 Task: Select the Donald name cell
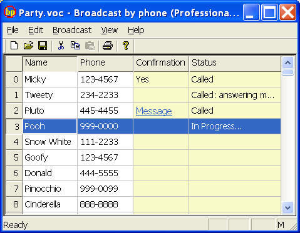click(49, 173)
